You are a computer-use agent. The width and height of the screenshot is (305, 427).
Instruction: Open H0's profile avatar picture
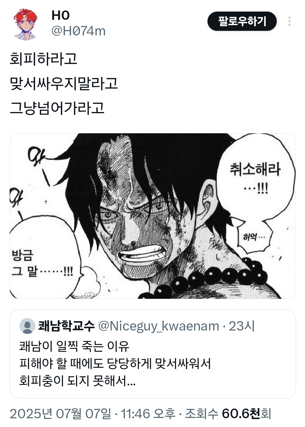pyautogui.click(x=25, y=24)
